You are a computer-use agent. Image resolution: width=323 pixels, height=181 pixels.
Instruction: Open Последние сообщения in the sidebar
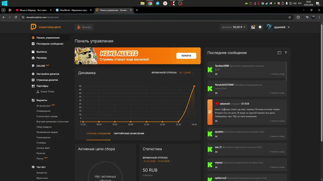coord(50,44)
